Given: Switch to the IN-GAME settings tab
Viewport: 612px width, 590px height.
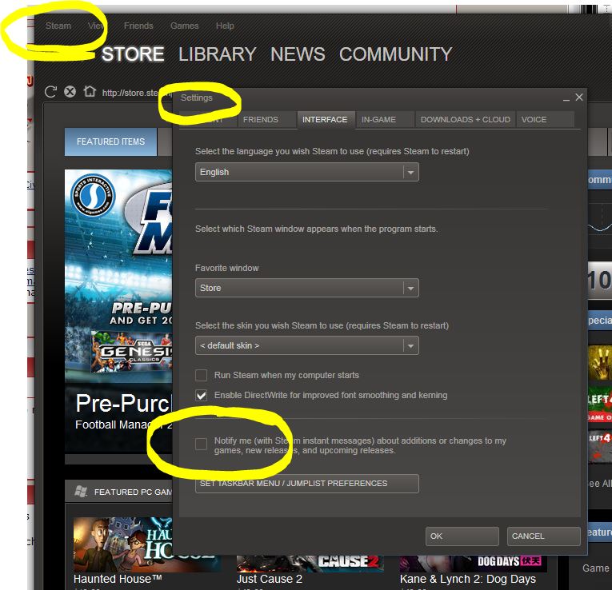Looking at the screenshot, I should click(x=385, y=119).
